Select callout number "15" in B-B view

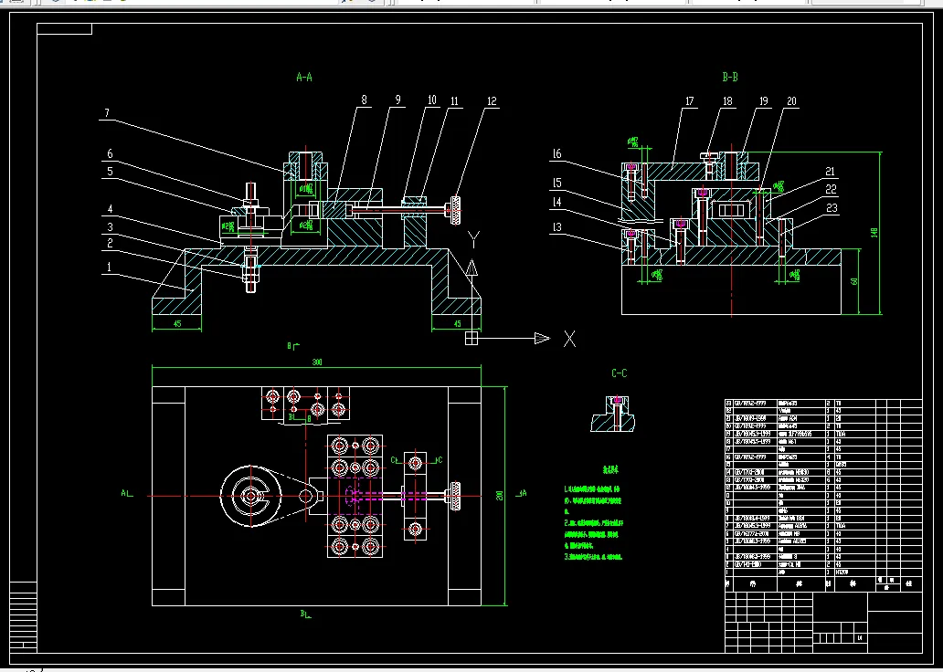click(x=556, y=183)
